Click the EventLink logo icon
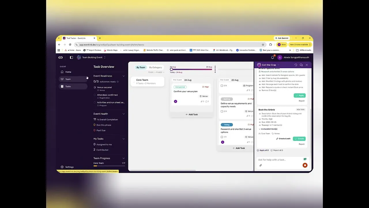The width and height of the screenshot is (369, 208). tap(61, 57)
